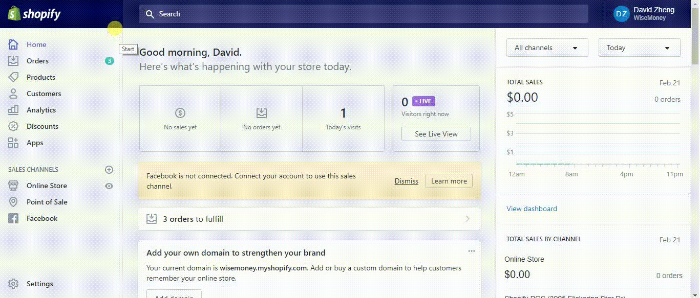
Task: Open the chevron on orders to fulfill row
Action: tap(468, 219)
